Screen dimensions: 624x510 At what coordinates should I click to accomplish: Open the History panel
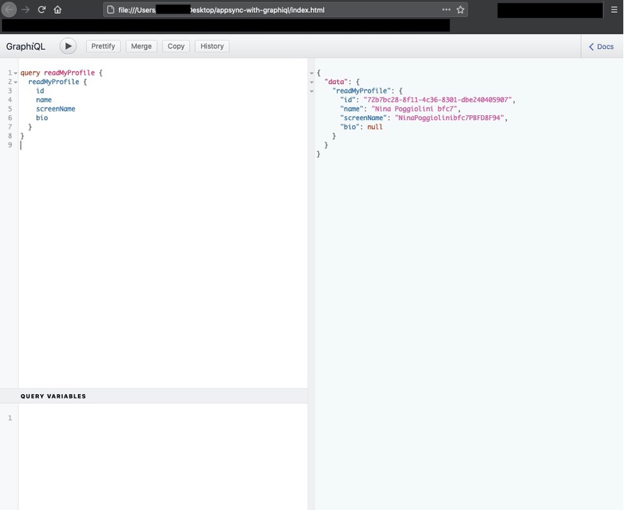pos(212,46)
